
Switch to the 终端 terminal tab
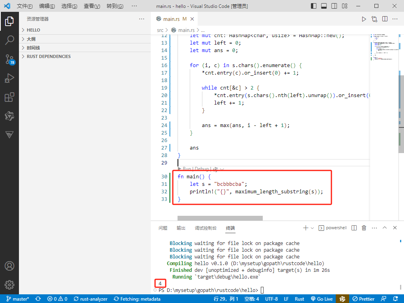point(230,228)
